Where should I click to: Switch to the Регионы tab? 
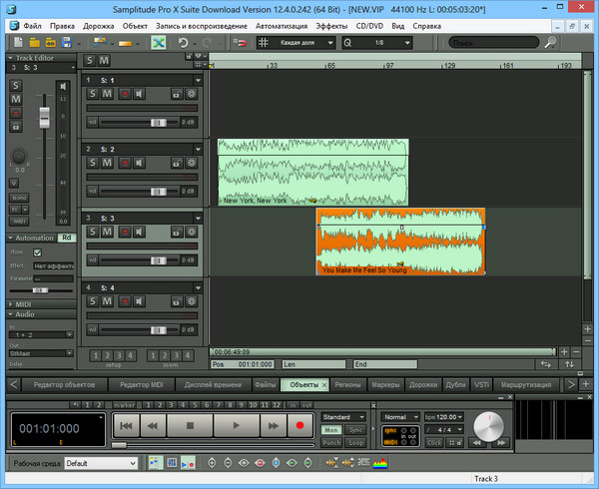pos(348,384)
